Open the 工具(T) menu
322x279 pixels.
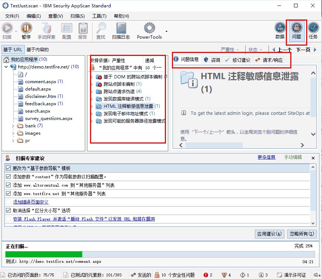pyautogui.click(x=99, y=16)
